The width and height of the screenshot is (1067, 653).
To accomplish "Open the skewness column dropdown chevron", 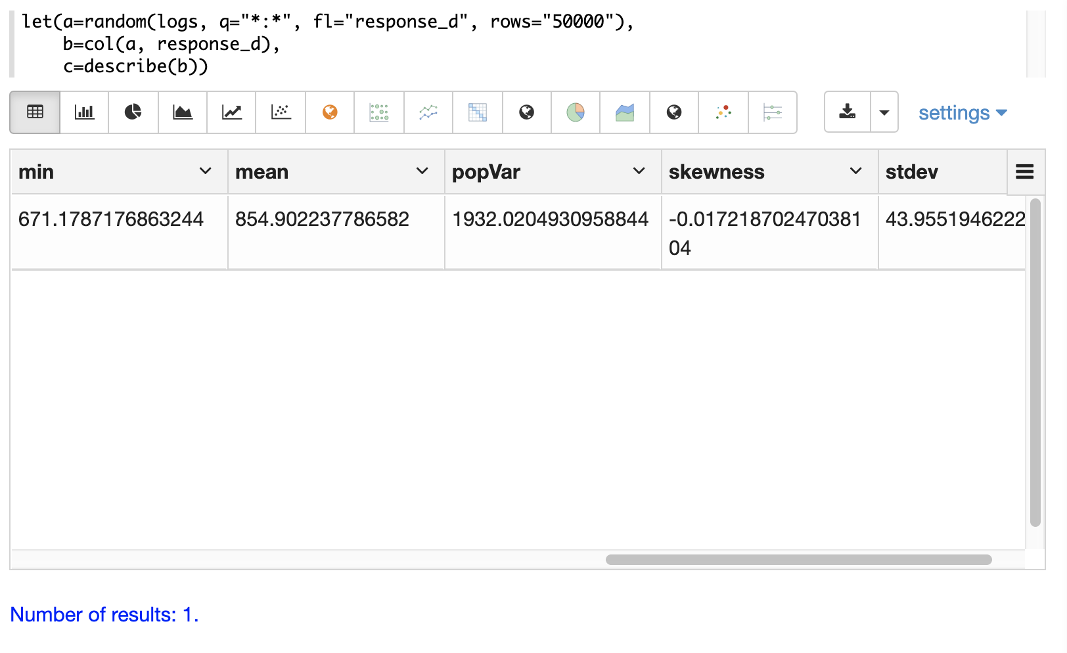I will (x=855, y=171).
